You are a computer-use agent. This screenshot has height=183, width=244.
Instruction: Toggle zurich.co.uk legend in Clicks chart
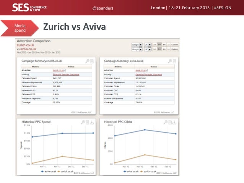(x=148, y=171)
